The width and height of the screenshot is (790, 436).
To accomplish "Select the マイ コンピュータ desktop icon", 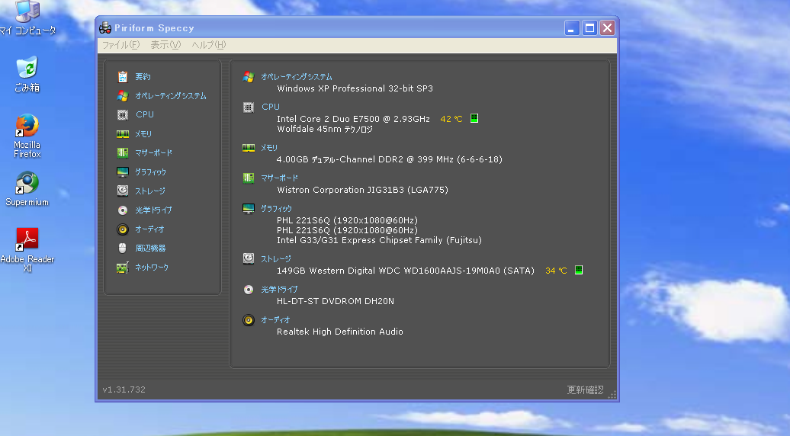I will pyautogui.click(x=27, y=18).
